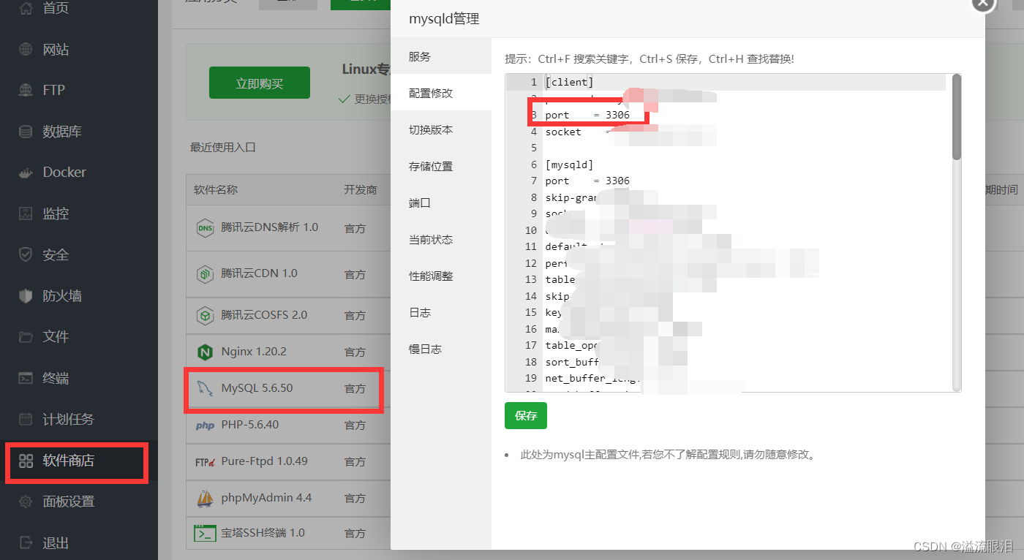Click the 面板设置 gear icon
Viewport: 1024px width, 560px height.
26,502
